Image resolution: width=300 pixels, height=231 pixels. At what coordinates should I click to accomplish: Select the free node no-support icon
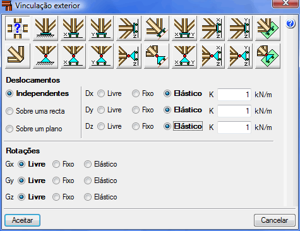click(x=18, y=56)
